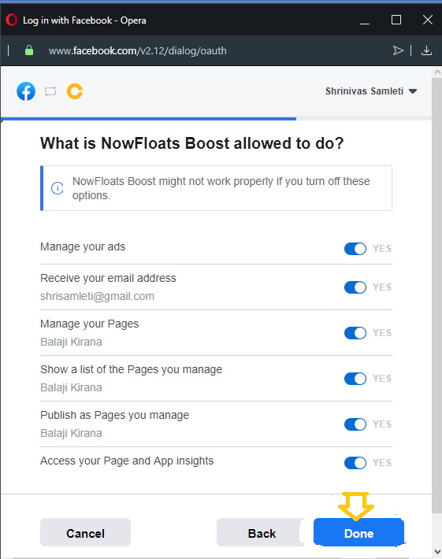The height and width of the screenshot is (559, 442).
Task: Open the Opera downloads icon
Action: [426, 50]
